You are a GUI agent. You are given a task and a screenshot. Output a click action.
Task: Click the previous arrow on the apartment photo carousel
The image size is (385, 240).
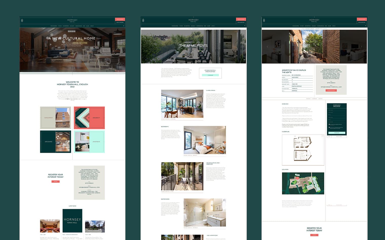point(267,47)
